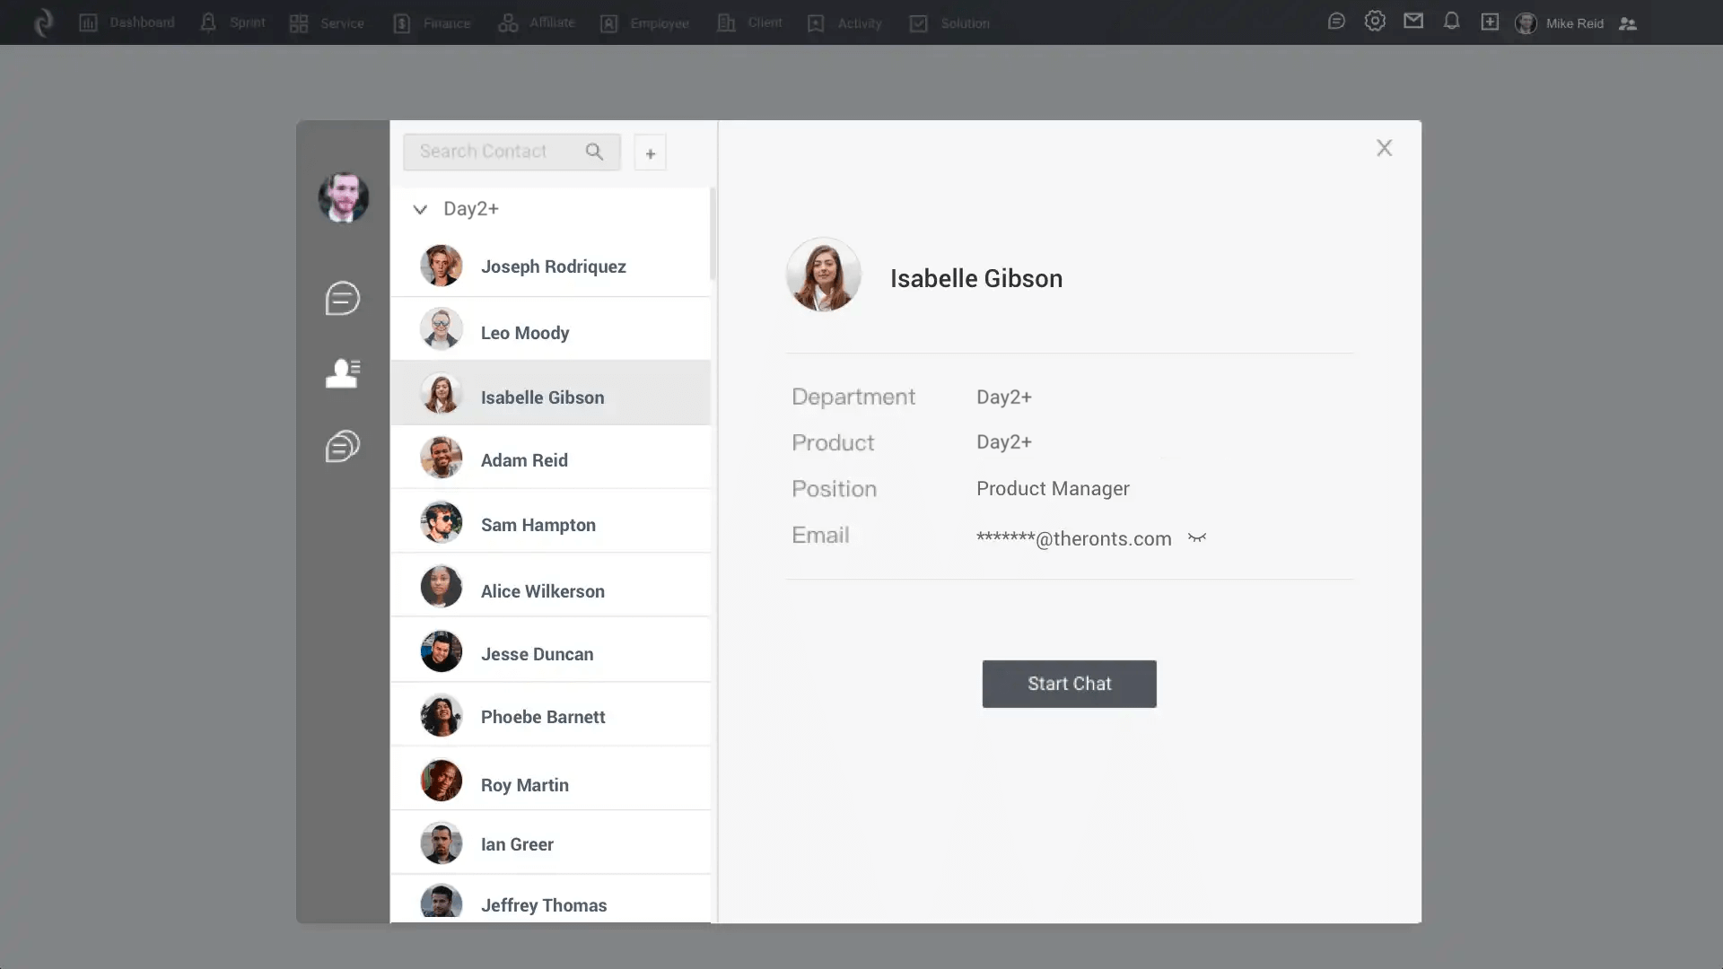This screenshot has width=1723, height=969.
Task: Open the group chats sidebar icon
Action: (342, 446)
